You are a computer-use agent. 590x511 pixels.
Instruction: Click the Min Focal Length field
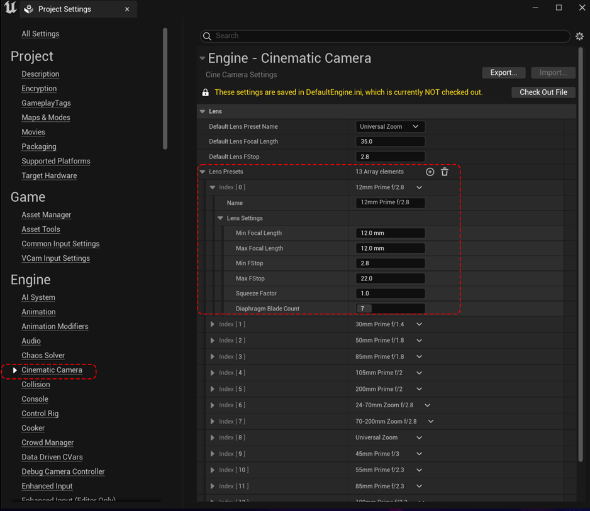(390, 233)
